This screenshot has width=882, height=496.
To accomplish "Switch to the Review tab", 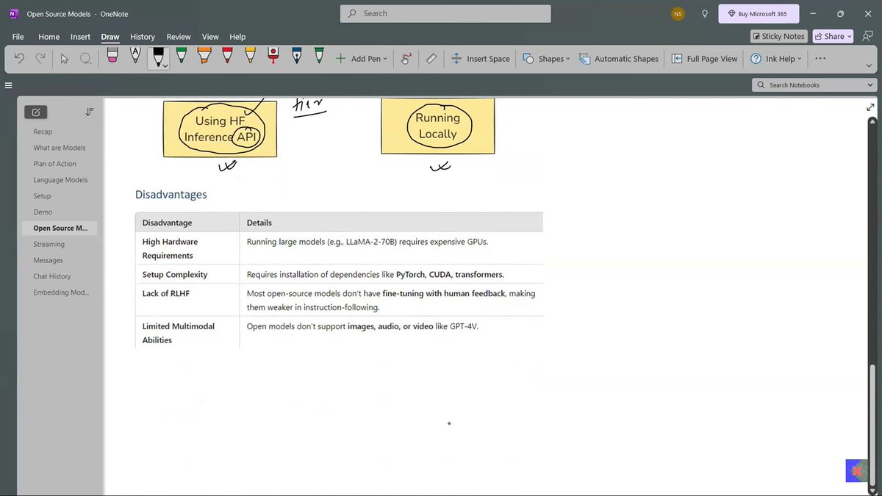I will [178, 36].
